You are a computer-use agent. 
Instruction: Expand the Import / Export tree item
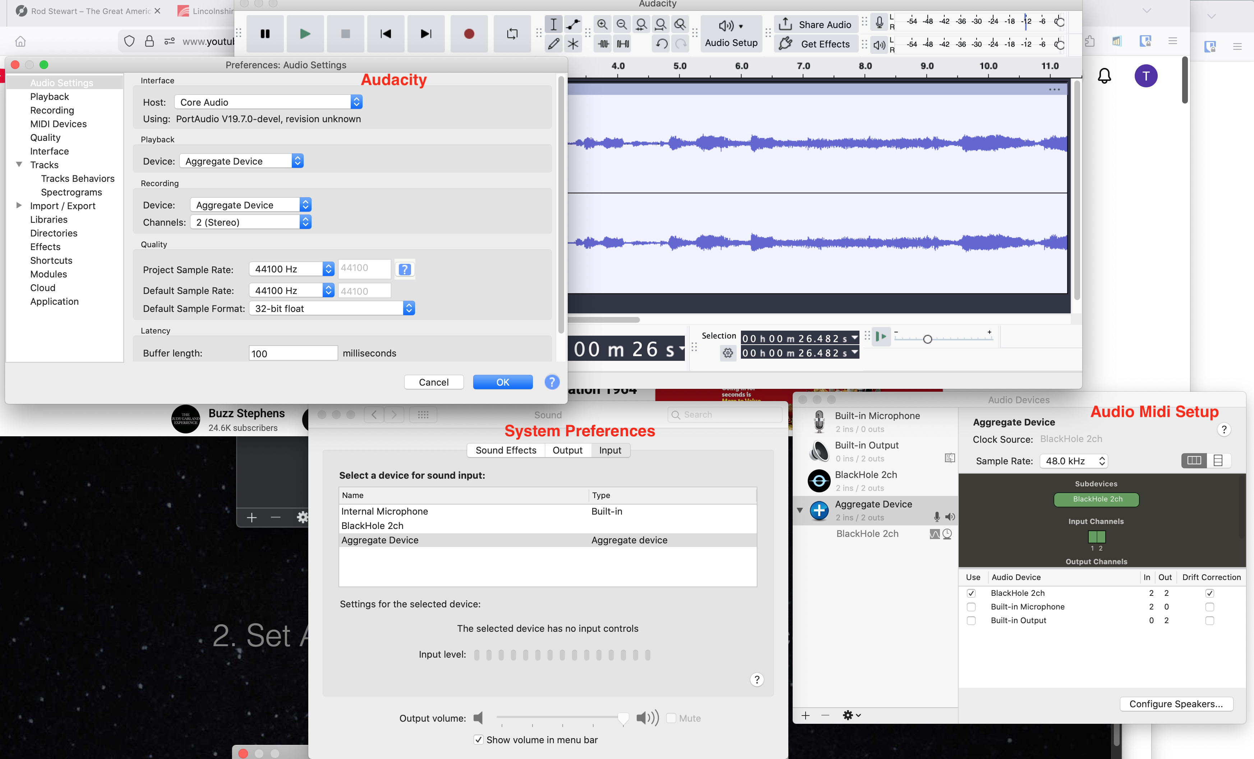(19, 205)
